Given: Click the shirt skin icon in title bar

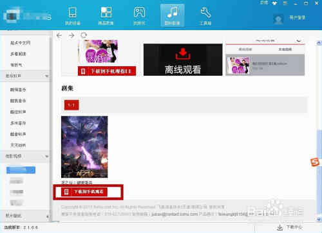Looking at the screenshot, I should [274, 3].
